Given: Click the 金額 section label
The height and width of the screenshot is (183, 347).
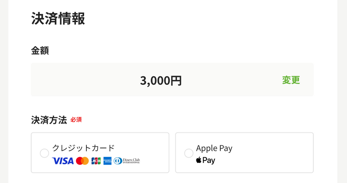Looking at the screenshot, I should (x=40, y=51).
